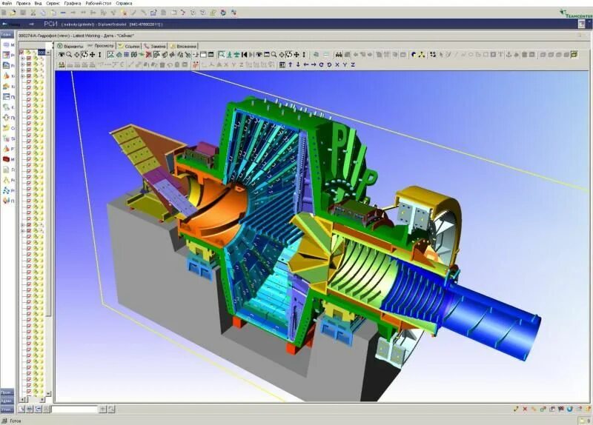
Task: Click the binoculars search icon
Action: pyautogui.click(x=339, y=55)
